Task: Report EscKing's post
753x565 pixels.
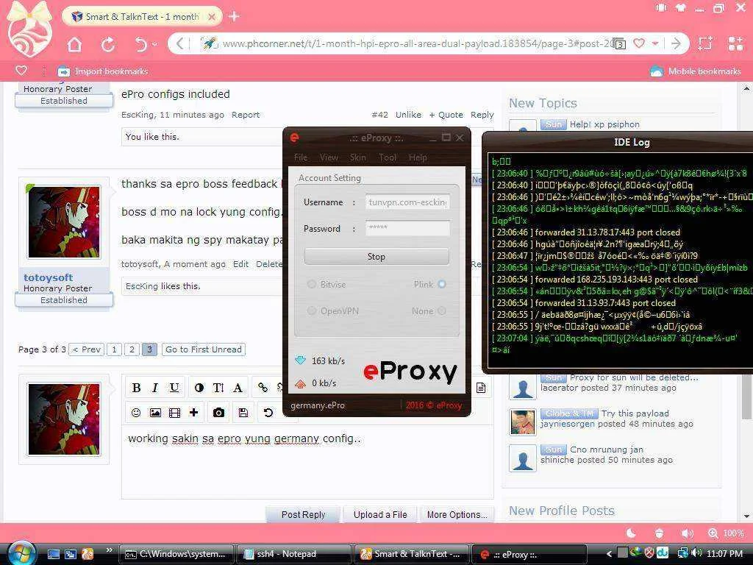Action: pyautogui.click(x=246, y=115)
